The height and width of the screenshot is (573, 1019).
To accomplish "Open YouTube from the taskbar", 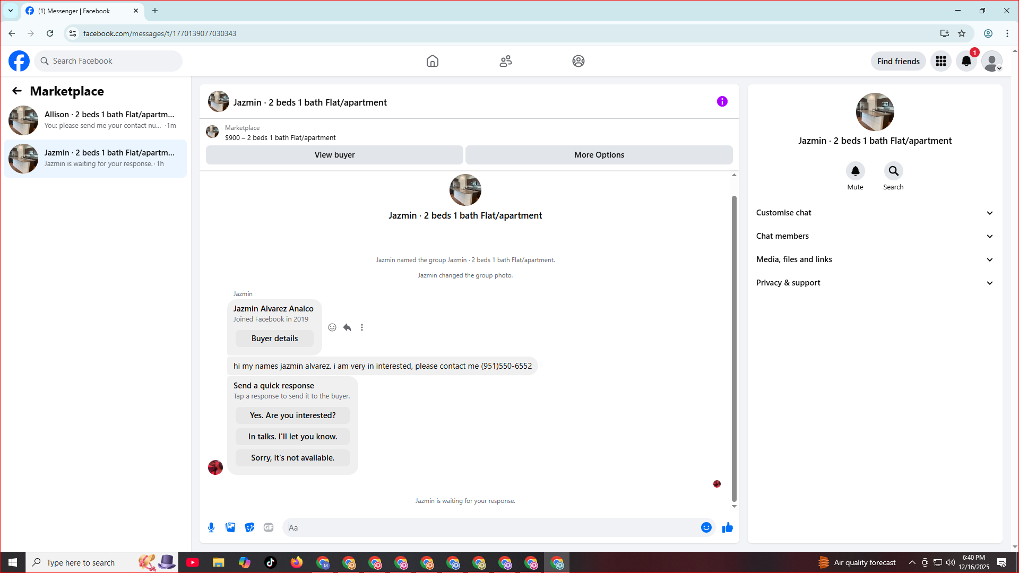I will point(193,562).
